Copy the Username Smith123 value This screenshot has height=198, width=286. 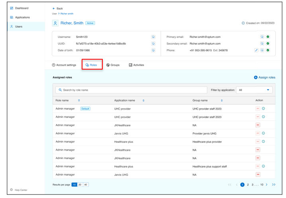coord(153,37)
